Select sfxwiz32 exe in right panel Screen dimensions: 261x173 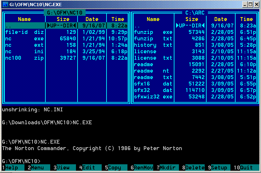153,97
